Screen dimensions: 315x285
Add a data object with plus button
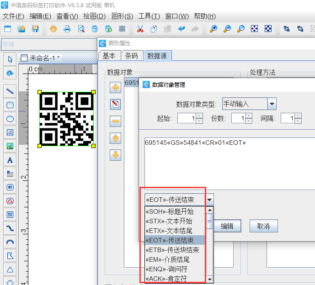point(116,87)
